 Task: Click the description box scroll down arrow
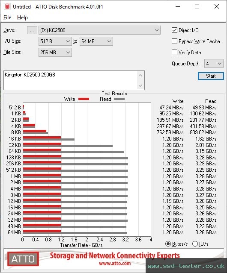click(140, 85)
